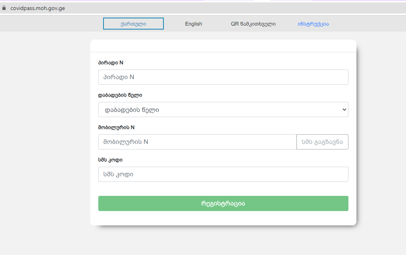This screenshot has height=255, width=406.
Task: Click the birth year dropdown chevron arrow
Action: pyautogui.click(x=344, y=110)
